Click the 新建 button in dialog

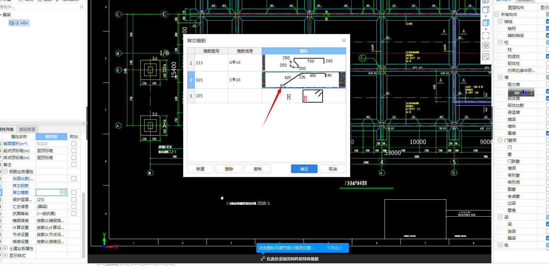pyautogui.click(x=200, y=169)
